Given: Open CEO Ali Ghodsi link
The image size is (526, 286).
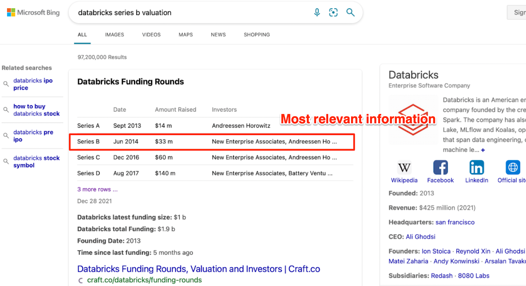Looking at the screenshot, I should pyautogui.click(x=420, y=237).
